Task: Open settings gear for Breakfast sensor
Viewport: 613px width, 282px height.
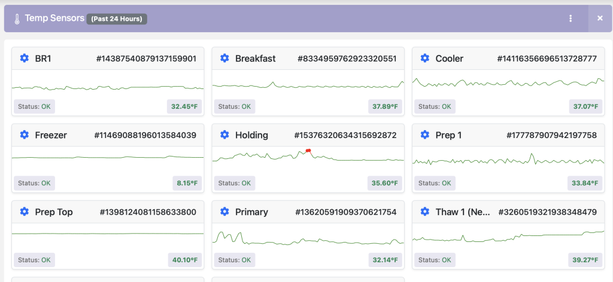Action: click(224, 59)
